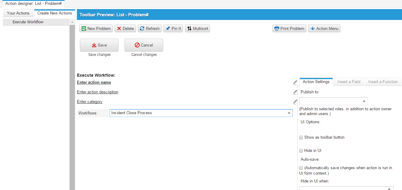Enable auto-save of changes in UI form context

click(x=301, y=168)
